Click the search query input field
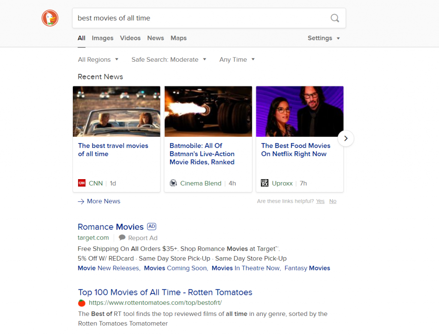This screenshot has width=439, height=336. coord(199,18)
